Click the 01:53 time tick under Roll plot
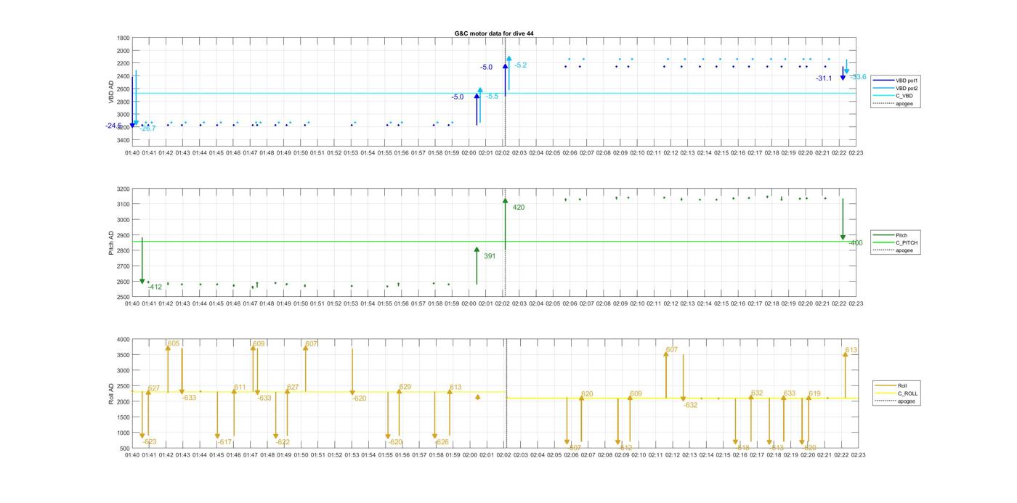1017x503 pixels. click(x=351, y=456)
